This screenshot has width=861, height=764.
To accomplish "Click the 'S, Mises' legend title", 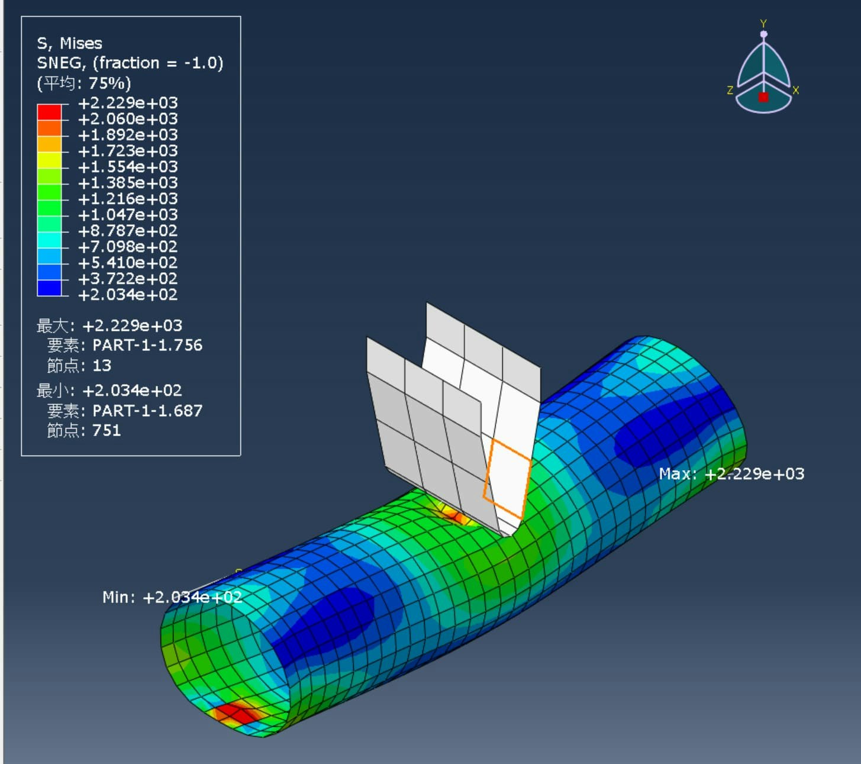I will [x=69, y=43].
